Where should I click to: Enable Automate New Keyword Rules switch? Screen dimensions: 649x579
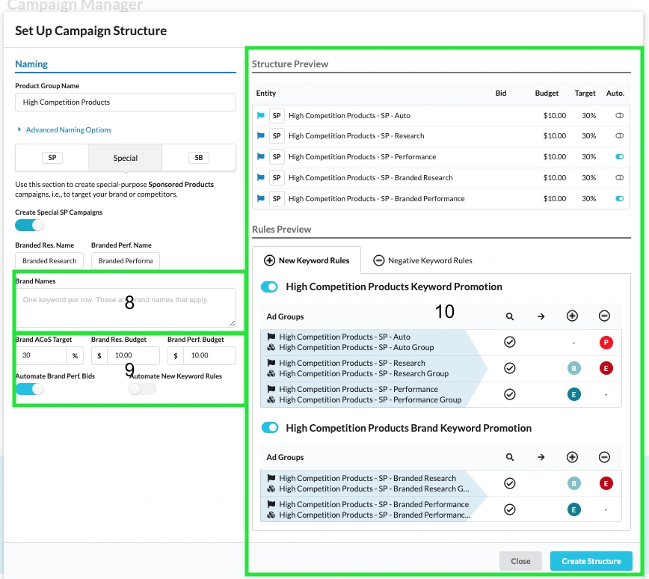pos(143,389)
